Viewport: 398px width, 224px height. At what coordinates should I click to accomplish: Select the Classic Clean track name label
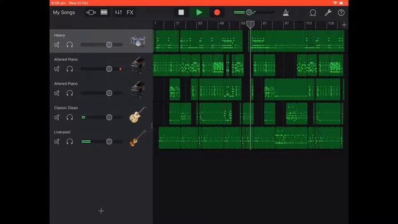click(x=66, y=108)
